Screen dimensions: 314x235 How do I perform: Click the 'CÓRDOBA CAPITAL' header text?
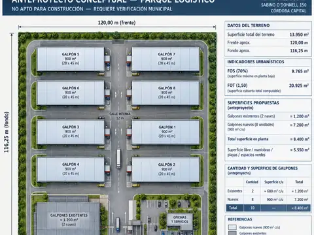point(288,10)
